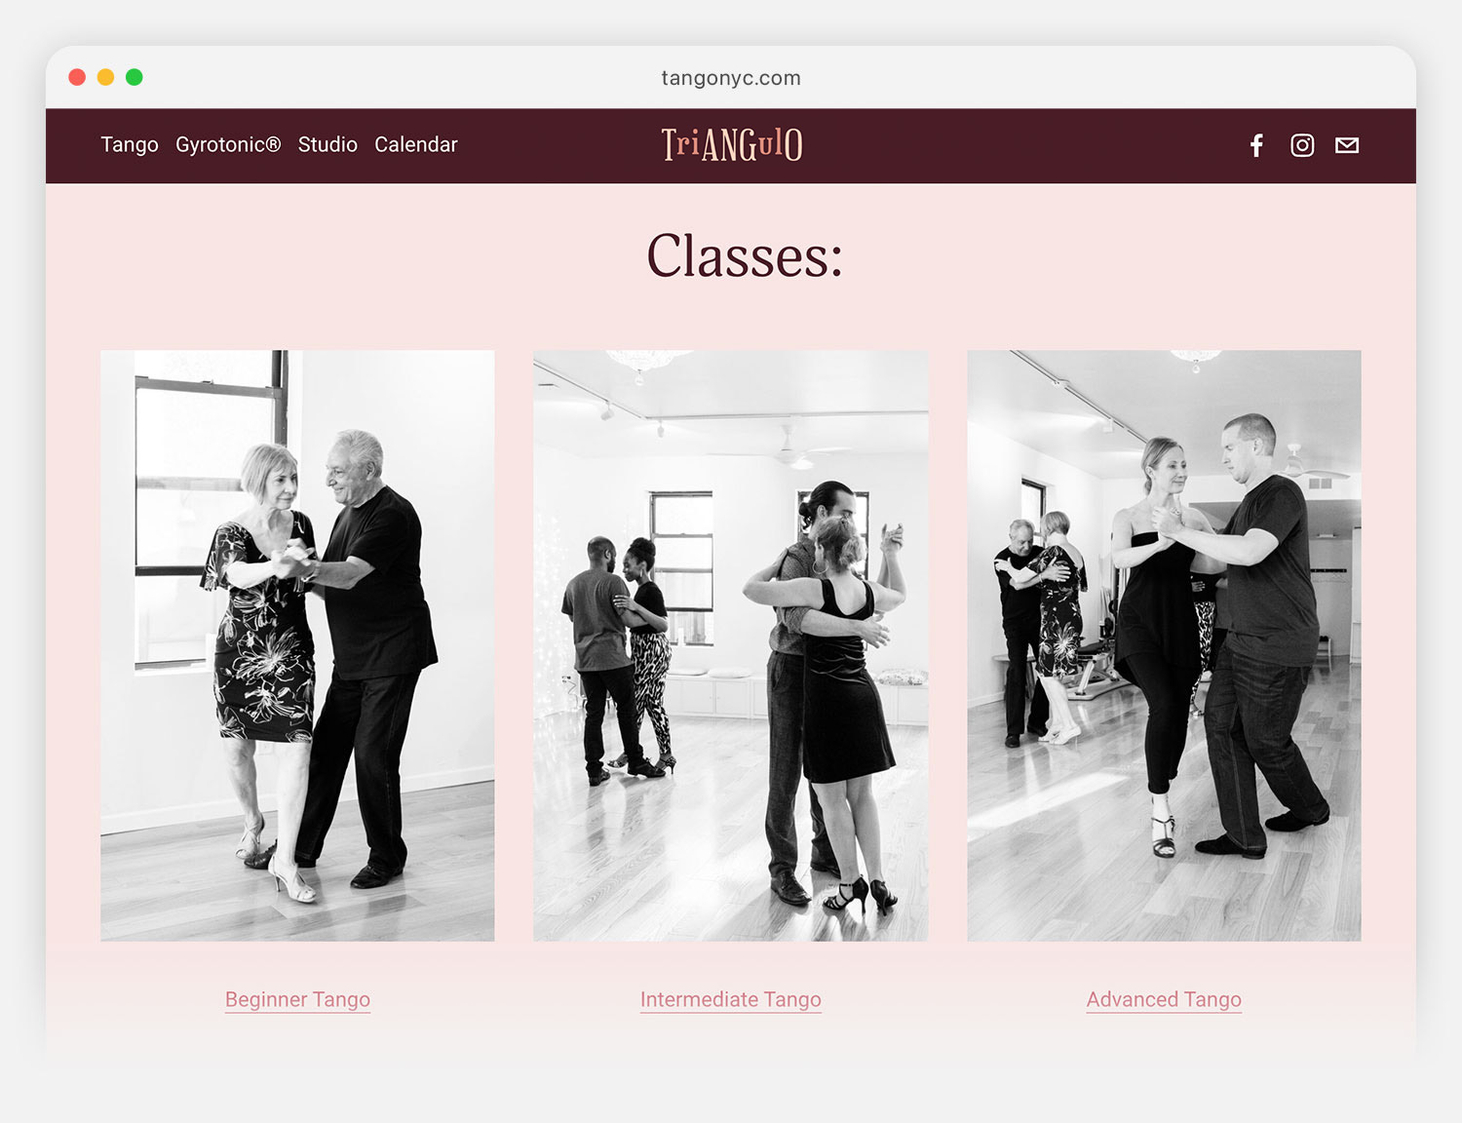Open the Gyrotonic® menu item

(x=228, y=144)
